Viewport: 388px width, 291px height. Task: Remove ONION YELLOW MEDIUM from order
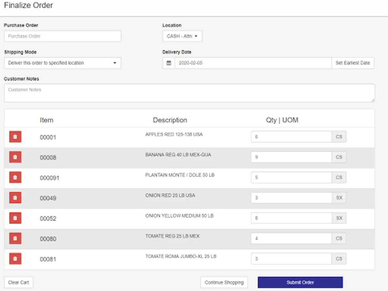pyautogui.click(x=15, y=218)
